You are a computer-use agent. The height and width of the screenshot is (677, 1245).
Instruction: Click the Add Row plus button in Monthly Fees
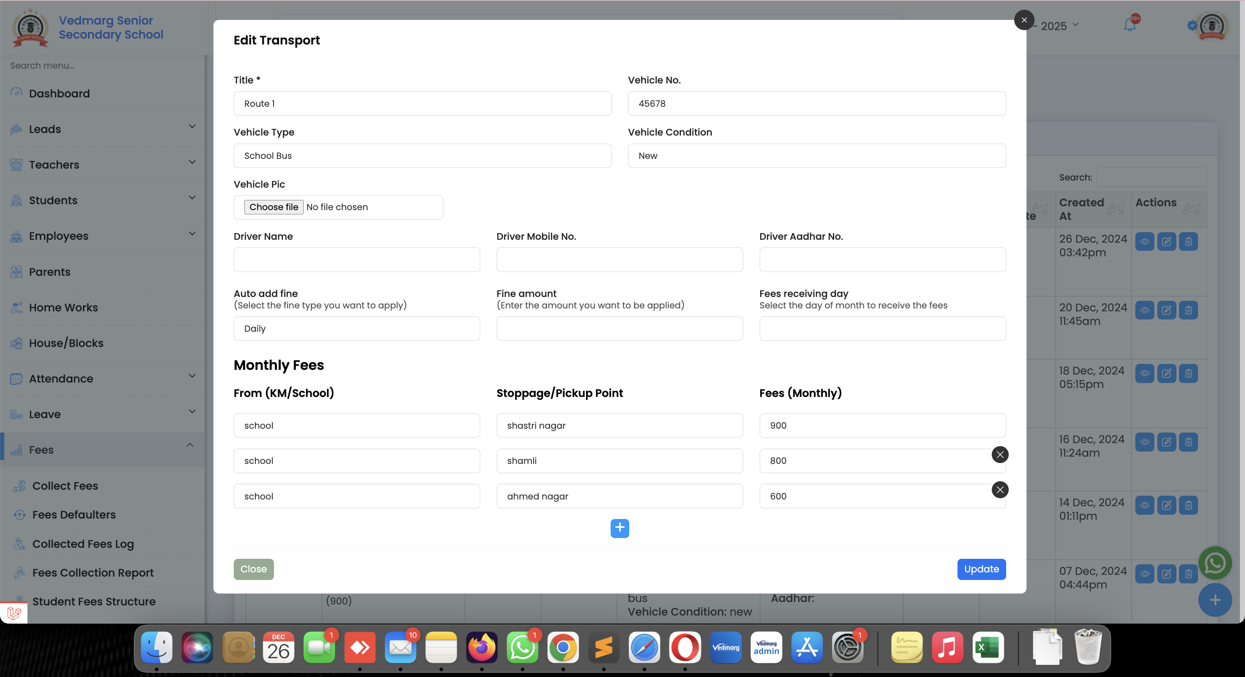[x=620, y=528]
